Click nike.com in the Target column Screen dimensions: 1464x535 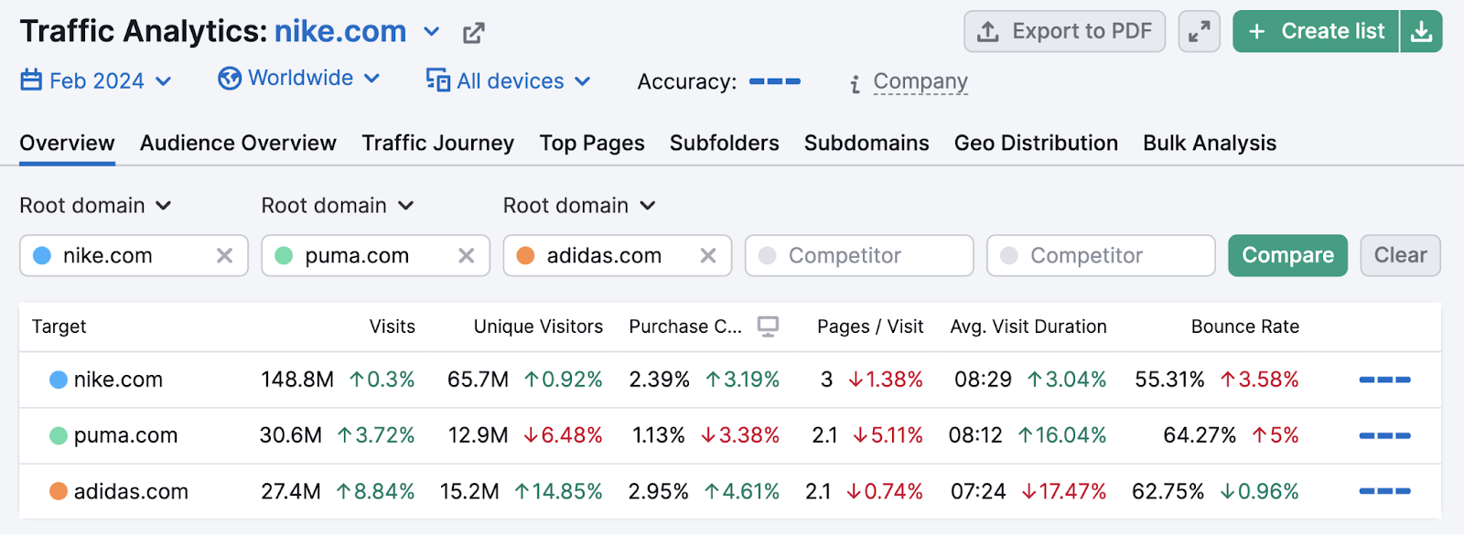(x=118, y=380)
